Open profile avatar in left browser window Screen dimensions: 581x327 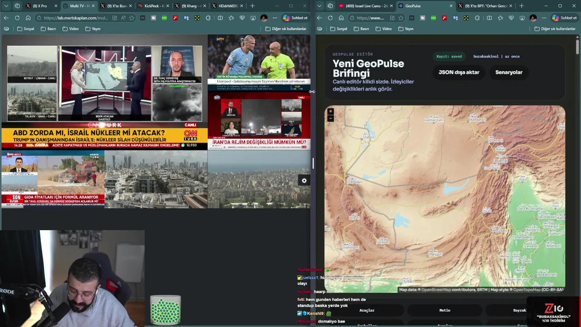pos(264,18)
